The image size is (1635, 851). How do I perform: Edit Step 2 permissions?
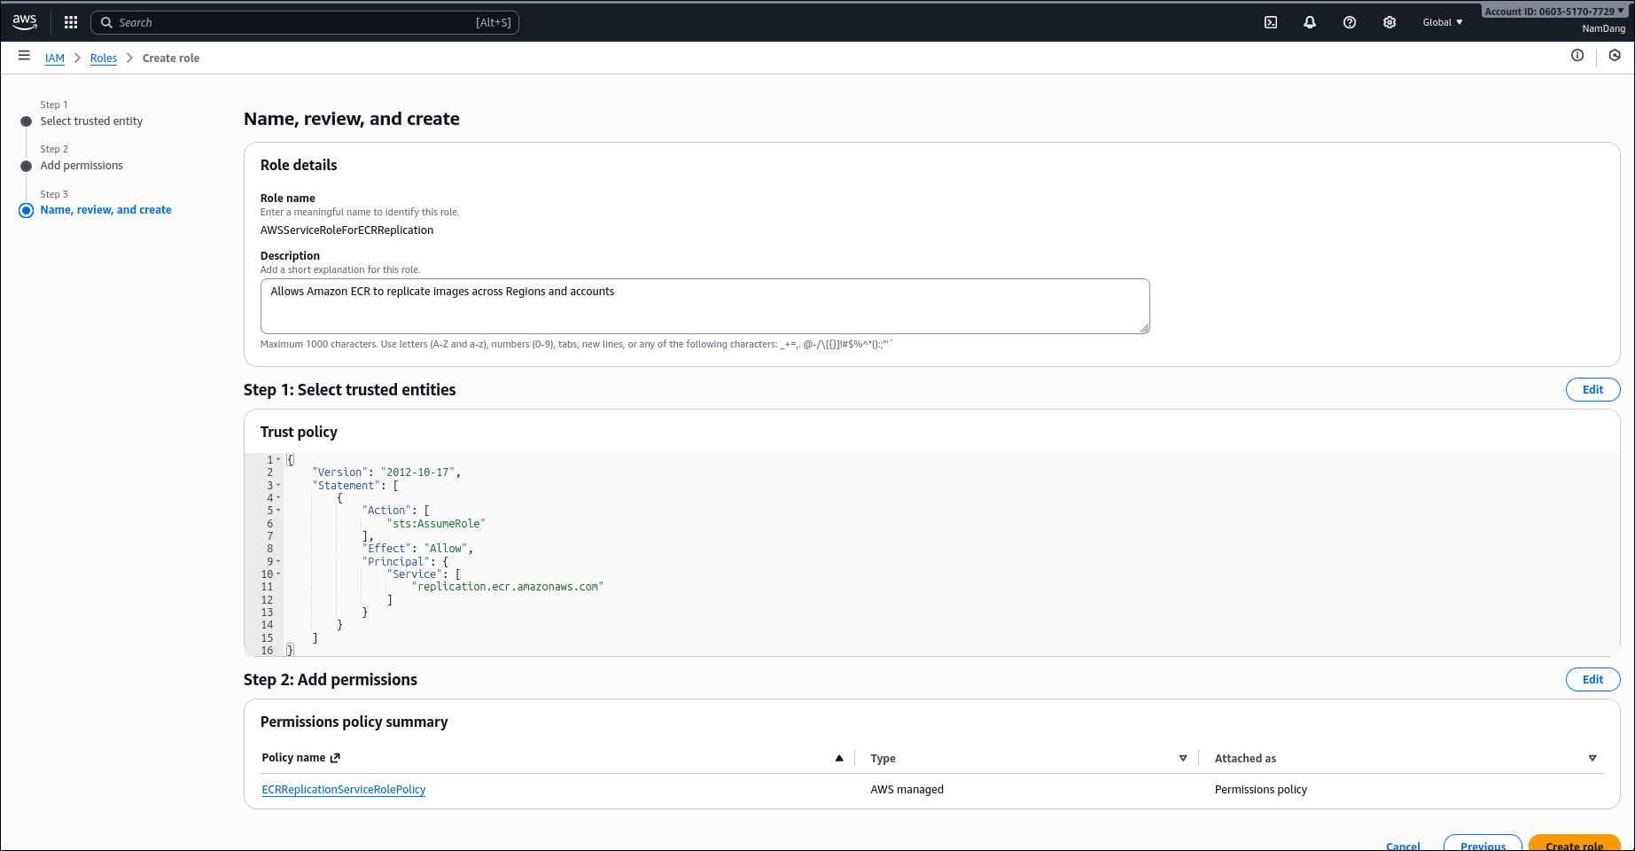pos(1592,680)
